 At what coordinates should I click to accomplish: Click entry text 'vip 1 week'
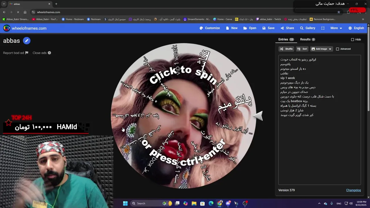[x=288, y=78]
